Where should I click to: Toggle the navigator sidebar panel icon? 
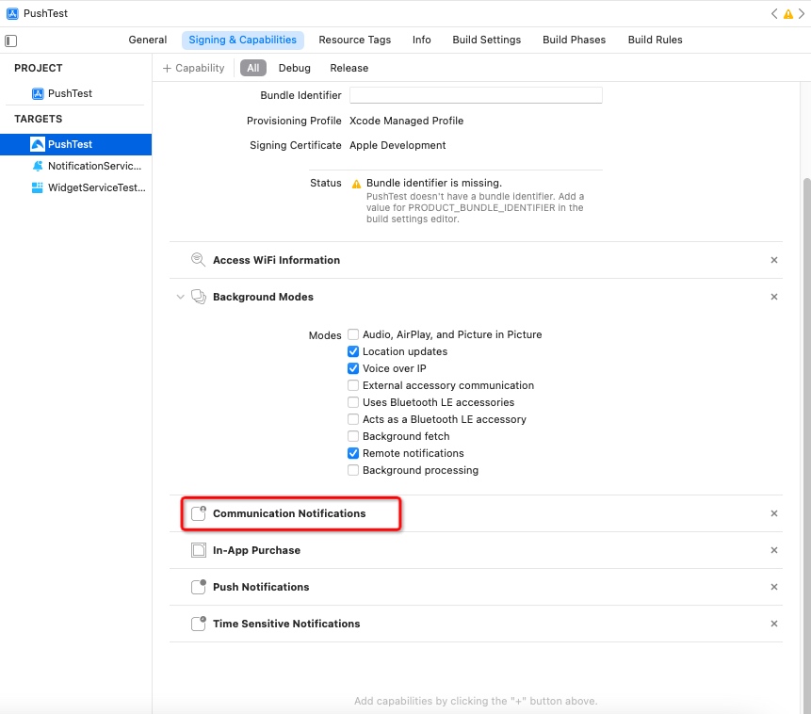point(10,41)
